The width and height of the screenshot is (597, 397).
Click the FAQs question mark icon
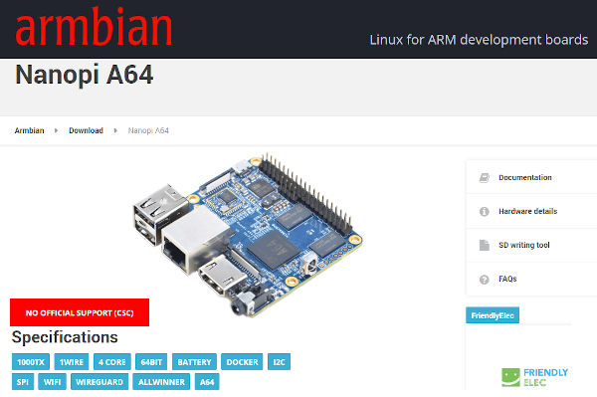point(485,280)
